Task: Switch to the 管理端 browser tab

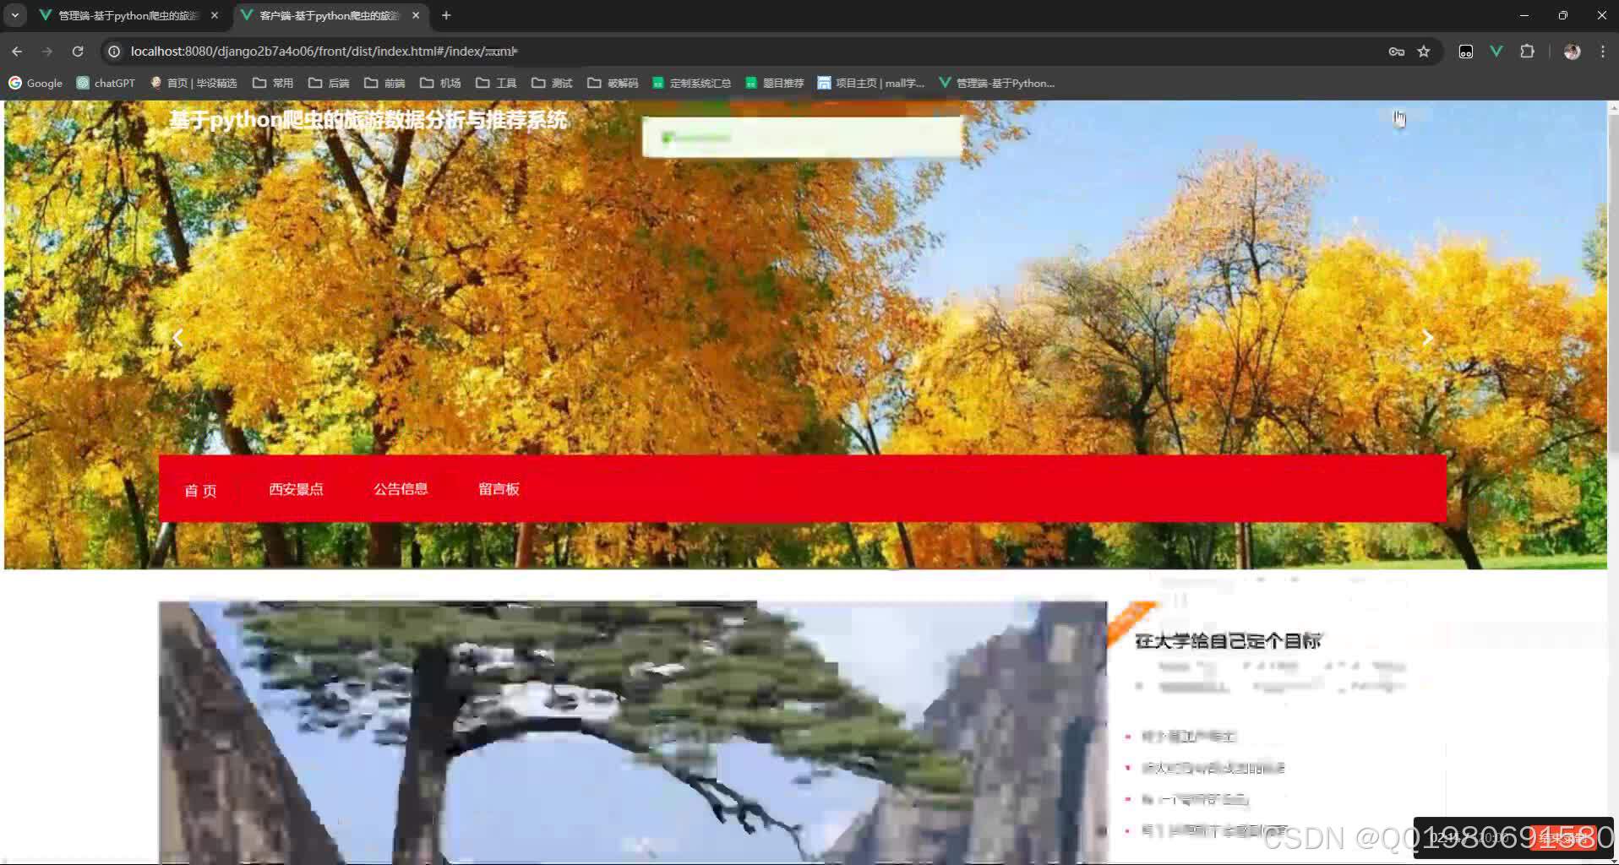Action: point(127,14)
